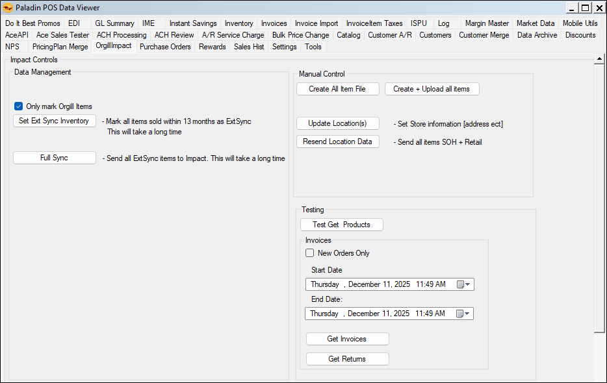
Task: Open the Inventory tab
Action: [x=239, y=23]
